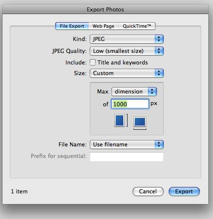Expand the Size Custom popup menu

pyautogui.click(x=127, y=73)
